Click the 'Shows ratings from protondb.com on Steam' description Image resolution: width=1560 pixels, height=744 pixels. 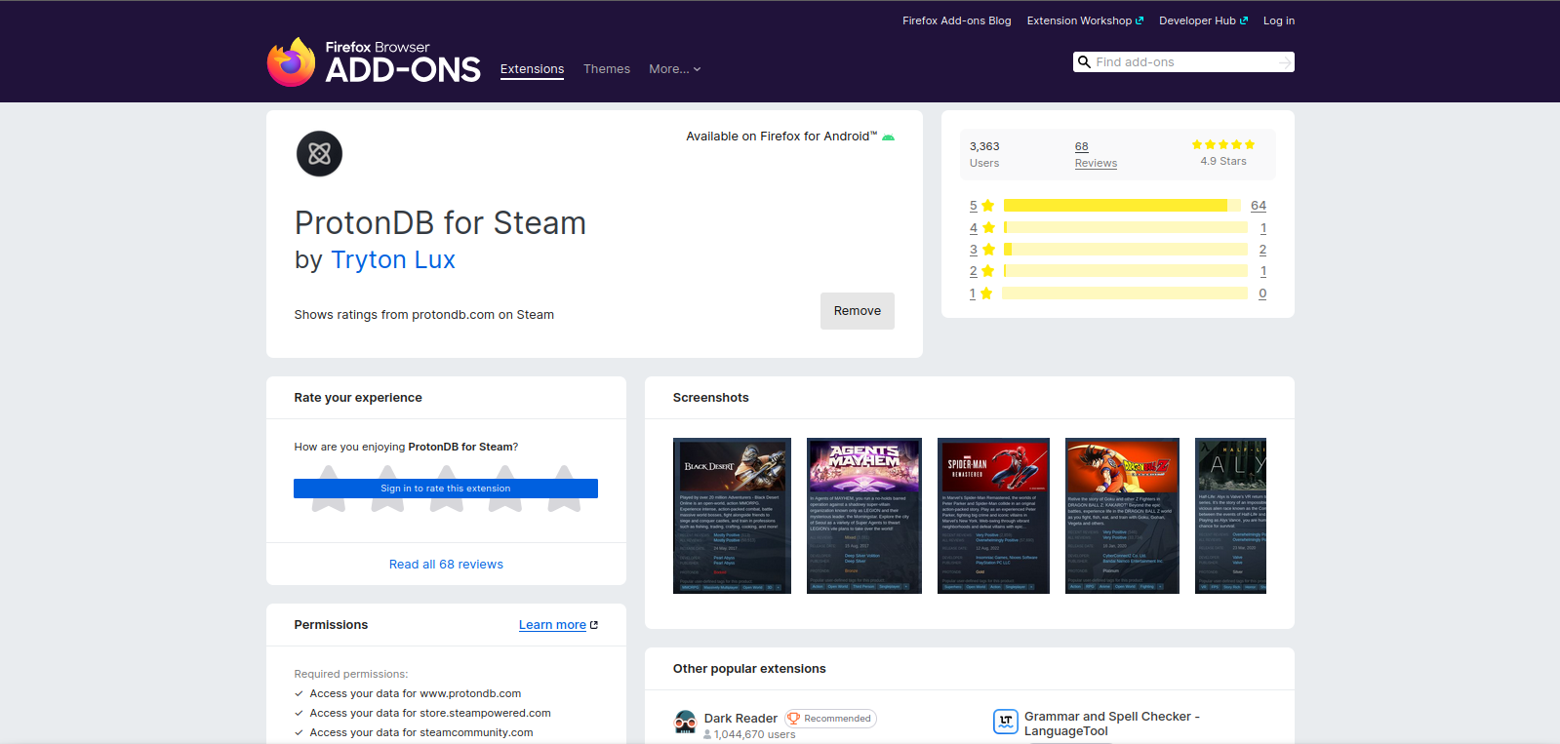coord(424,315)
